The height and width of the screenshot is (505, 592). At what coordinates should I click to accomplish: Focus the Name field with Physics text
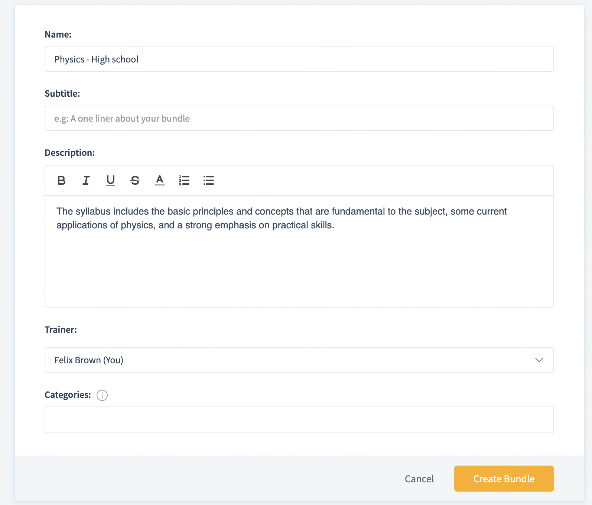pos(299,59)
